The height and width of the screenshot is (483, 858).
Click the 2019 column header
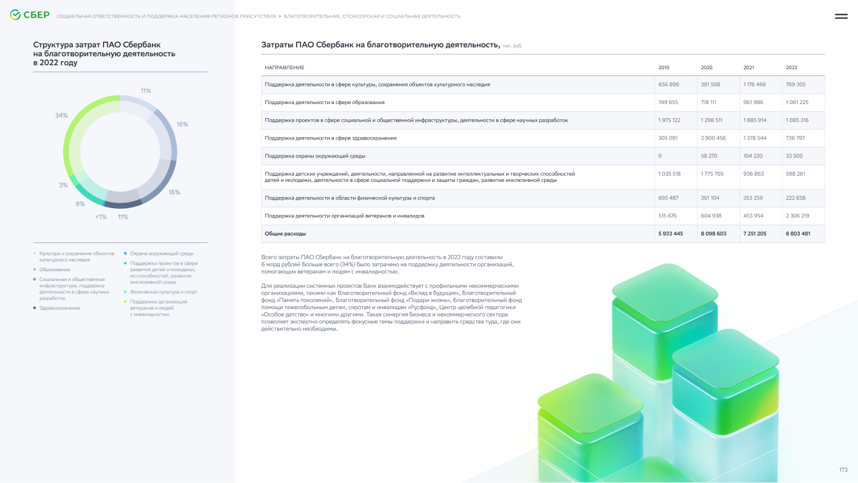pyautogui.click(x=664, y=67)
